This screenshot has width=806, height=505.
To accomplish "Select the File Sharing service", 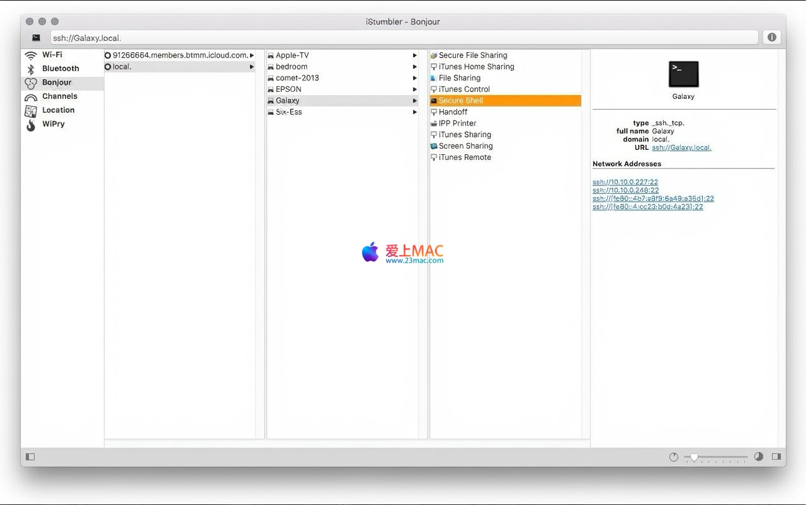I will coord(459,78).
